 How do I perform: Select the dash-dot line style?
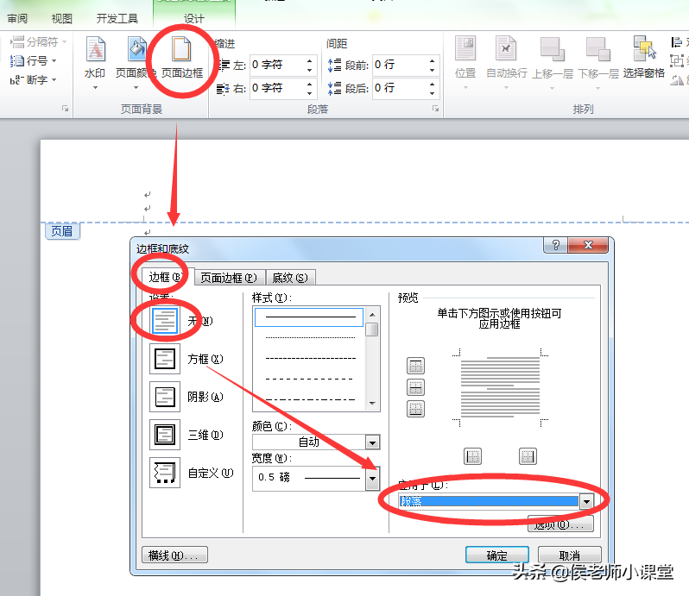(309, 400)
